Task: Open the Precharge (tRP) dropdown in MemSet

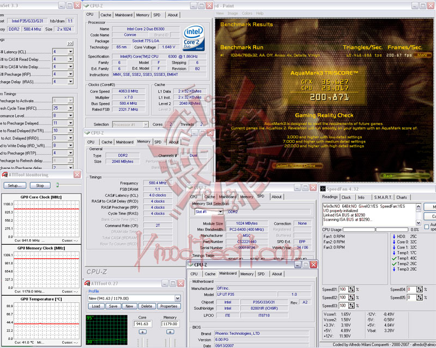Action: 70,74
